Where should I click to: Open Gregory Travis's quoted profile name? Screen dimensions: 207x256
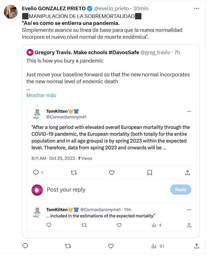click(87, 52)
